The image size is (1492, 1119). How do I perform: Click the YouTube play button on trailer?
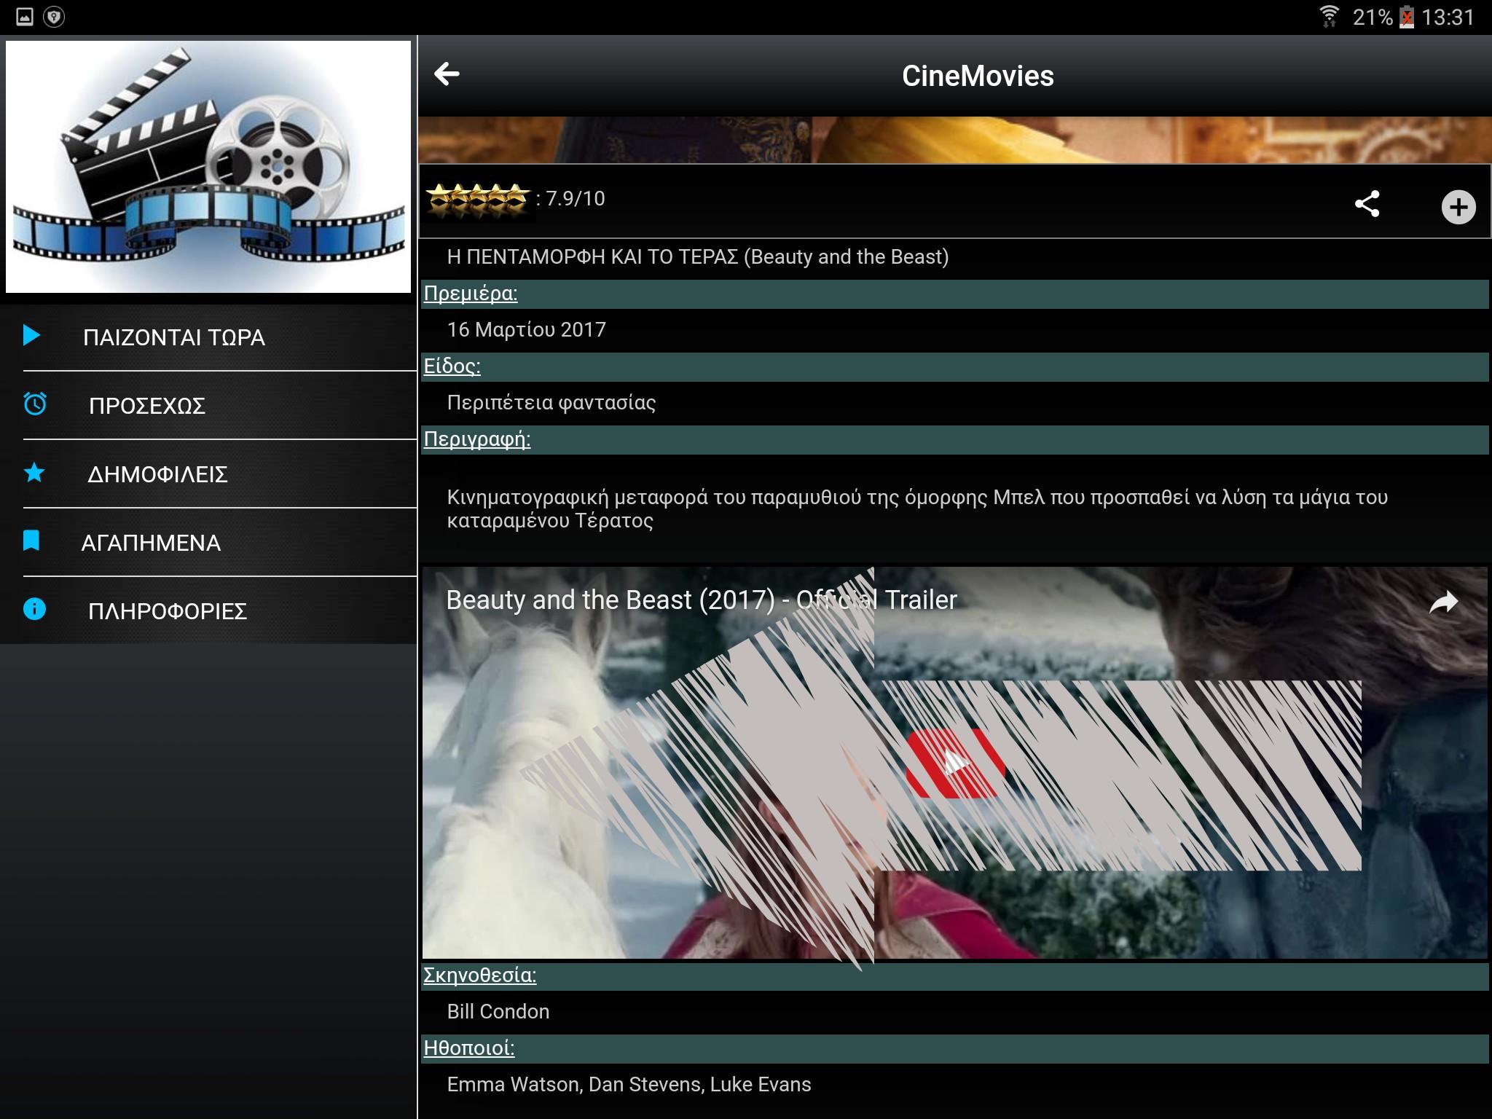[x=955, y=763]
